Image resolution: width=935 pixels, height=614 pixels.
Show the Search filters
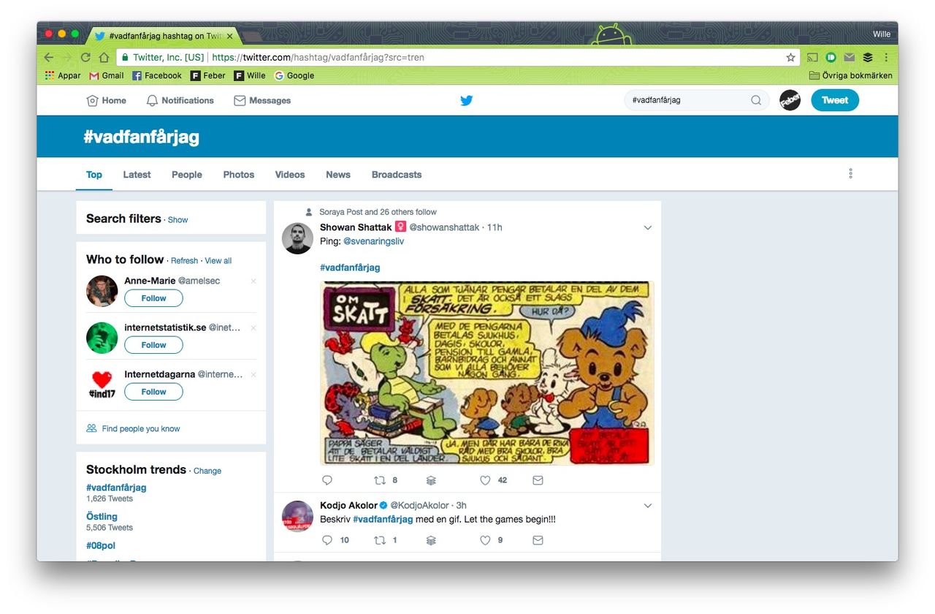[x=177, y=219]
